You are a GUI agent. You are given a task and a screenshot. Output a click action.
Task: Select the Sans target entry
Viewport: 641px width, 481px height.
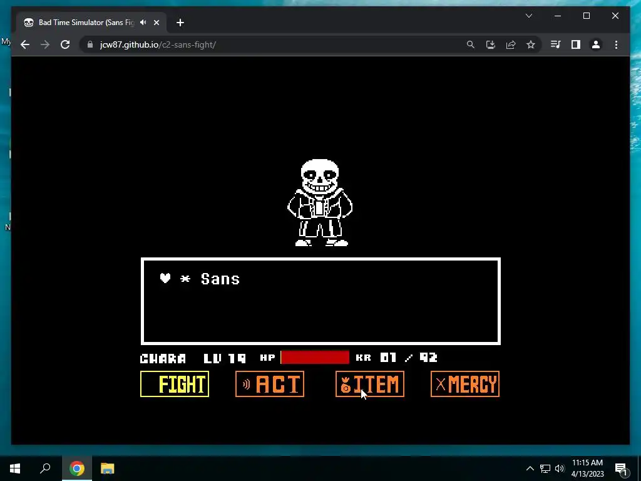pyautogui.click(x=220, y=279)
